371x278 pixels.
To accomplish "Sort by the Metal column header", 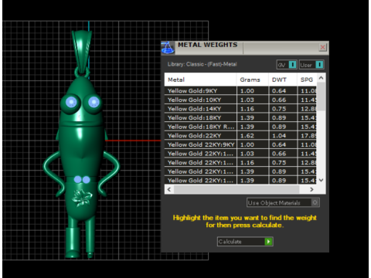I will point(200,80).
